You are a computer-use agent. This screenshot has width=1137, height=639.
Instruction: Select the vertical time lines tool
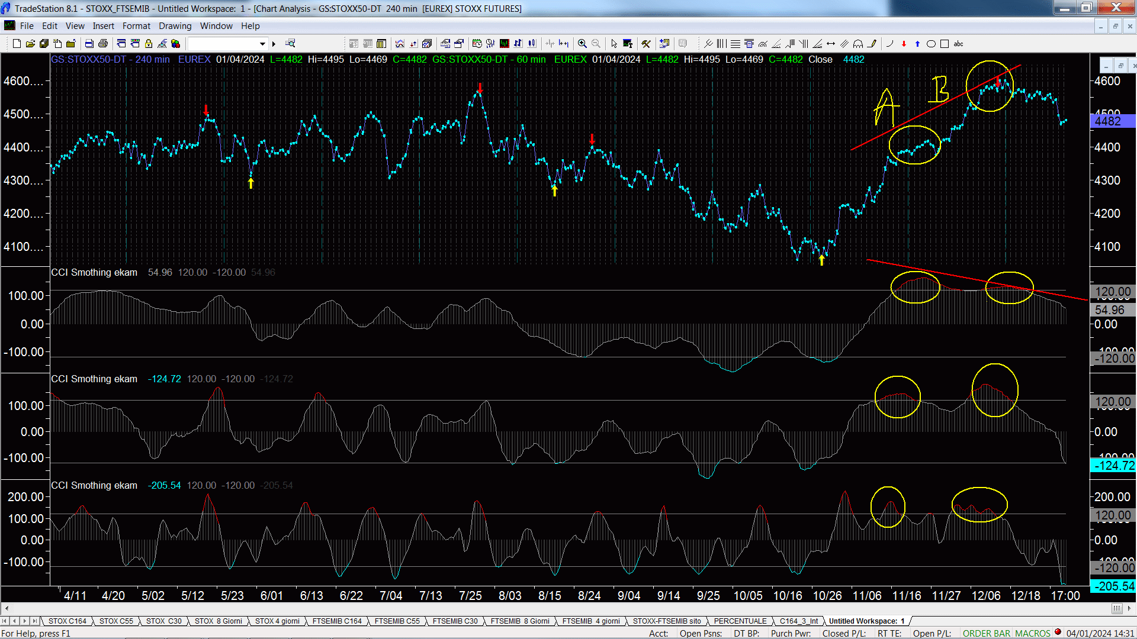pos(721,43)
